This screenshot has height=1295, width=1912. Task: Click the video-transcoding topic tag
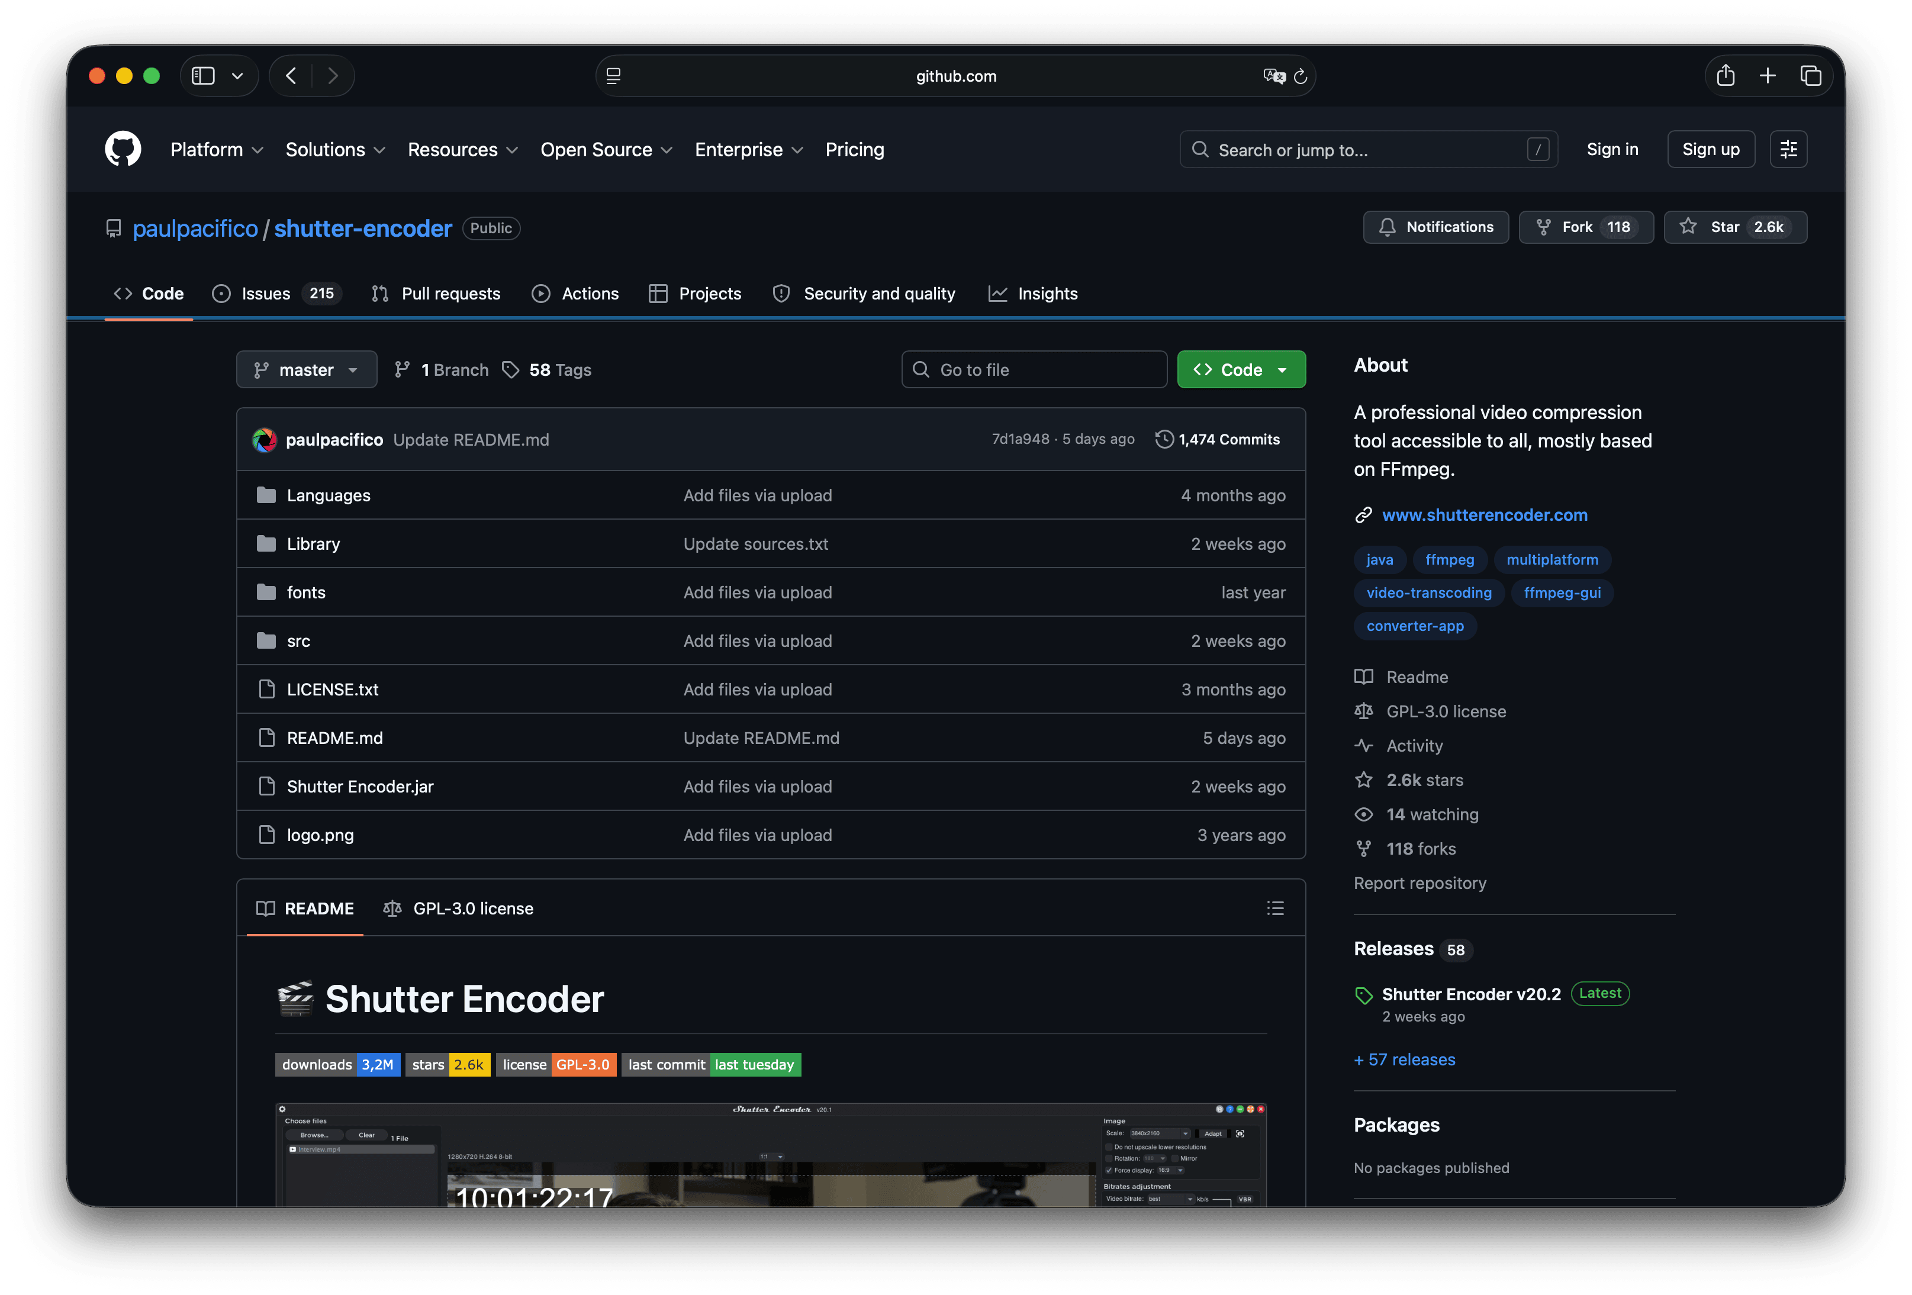tap(1428, 593)
